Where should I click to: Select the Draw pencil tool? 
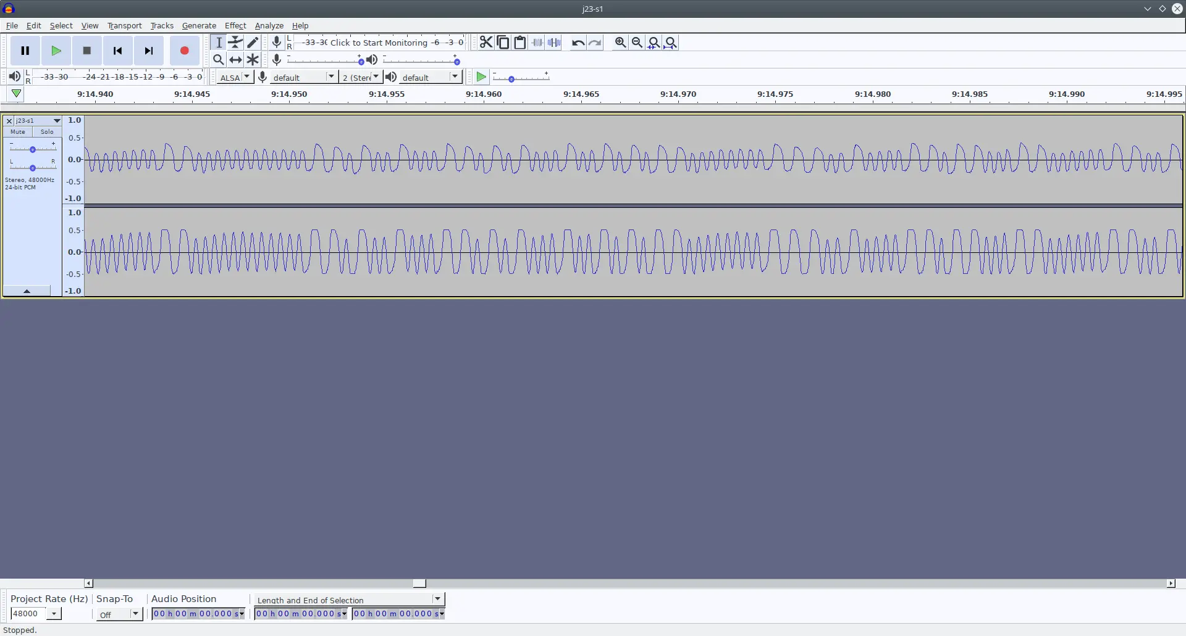(x=253, y=42)
